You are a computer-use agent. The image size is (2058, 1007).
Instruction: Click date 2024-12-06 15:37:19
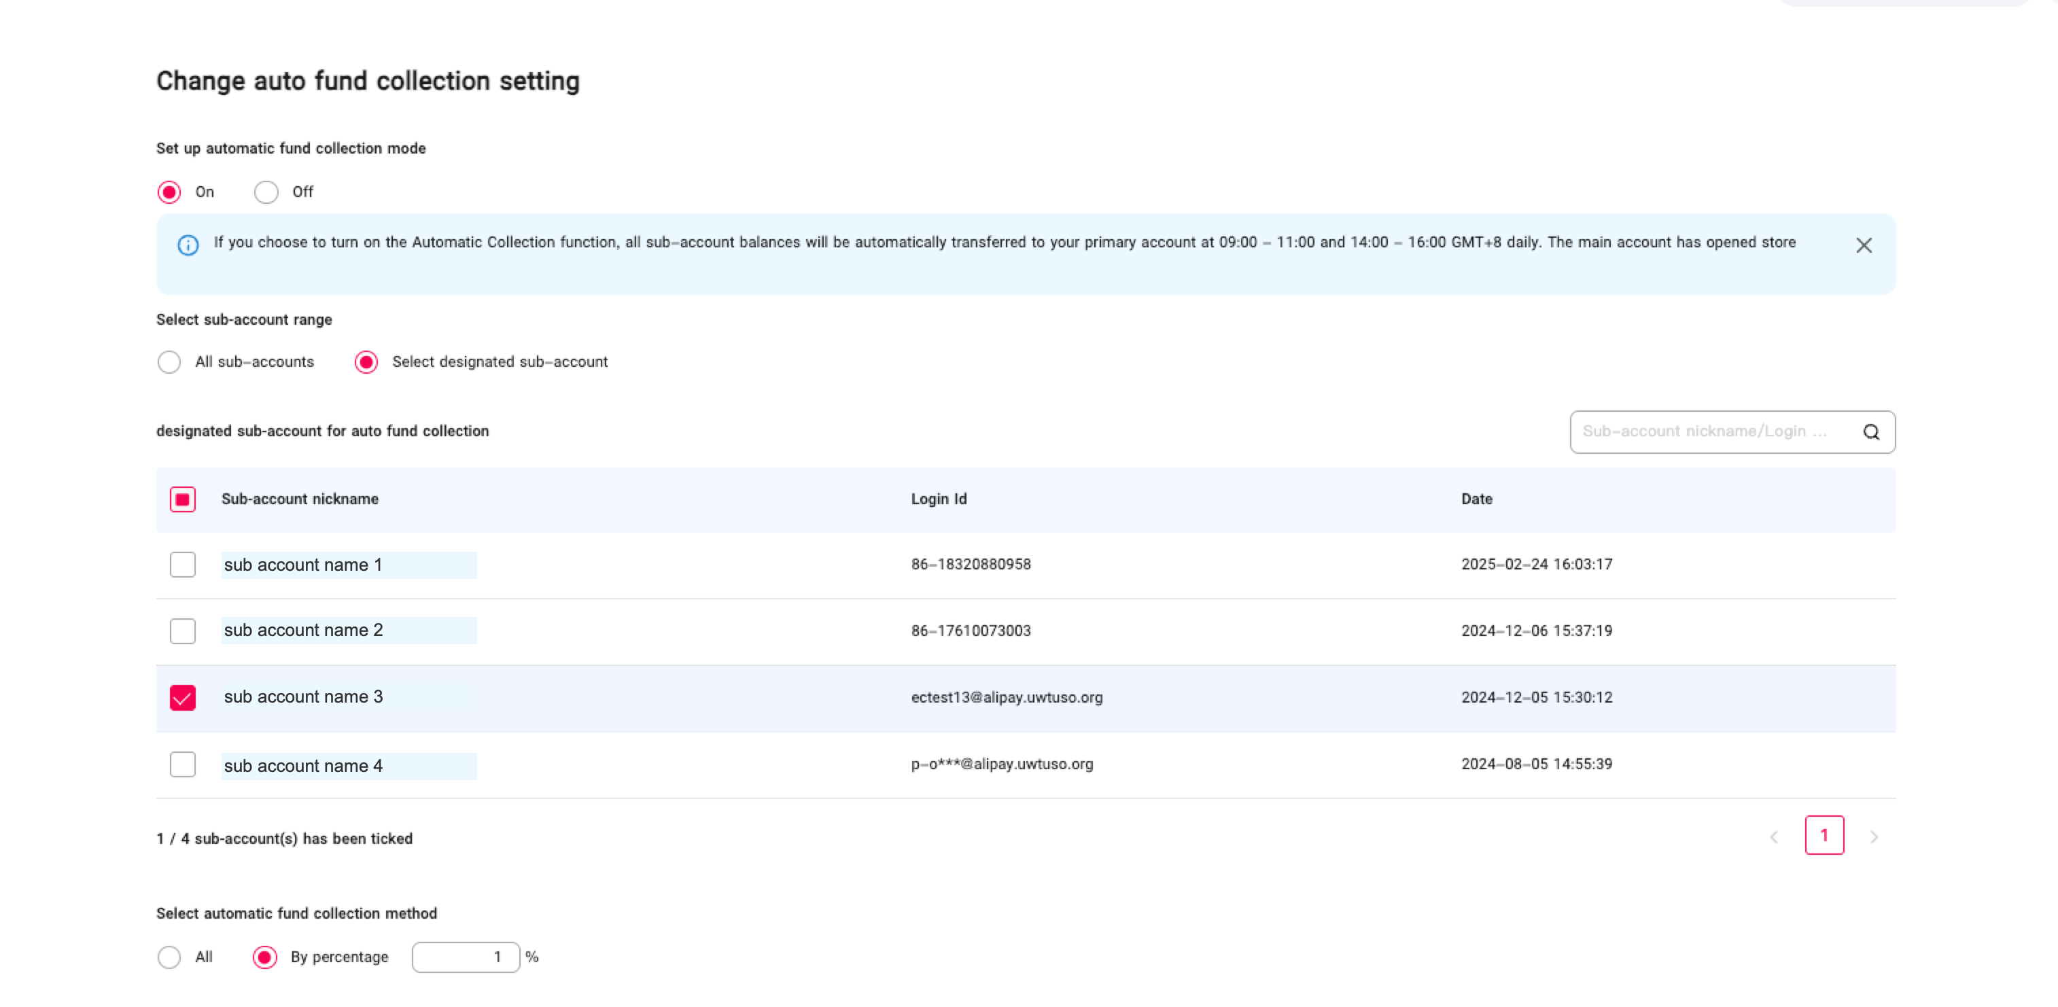[x=1536, y=631]
